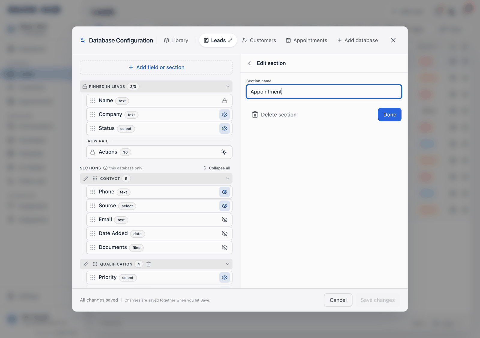480x338 pixels.
Task: Click the lock icon on Name row
Action: 224,101
